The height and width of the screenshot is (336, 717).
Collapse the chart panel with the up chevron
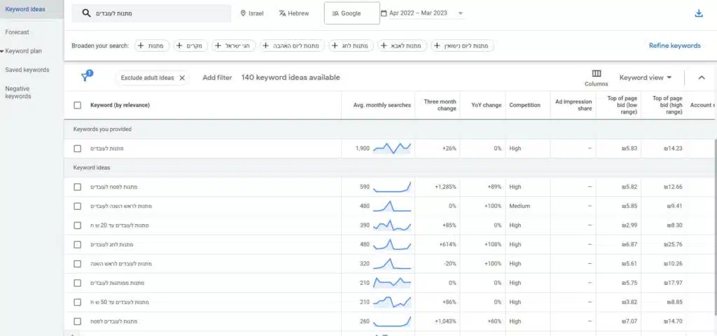pos(702,78)
